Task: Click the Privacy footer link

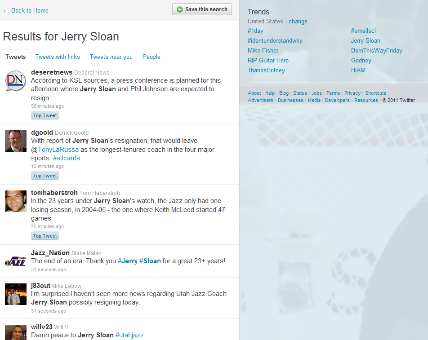Action: (352, 93)
